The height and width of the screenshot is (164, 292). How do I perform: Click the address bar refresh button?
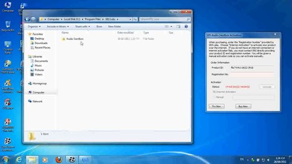coord(135,19)
